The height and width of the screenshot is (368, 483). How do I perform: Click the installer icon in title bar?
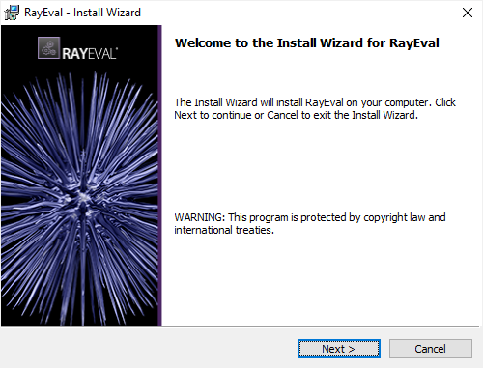tap(12, 13)
